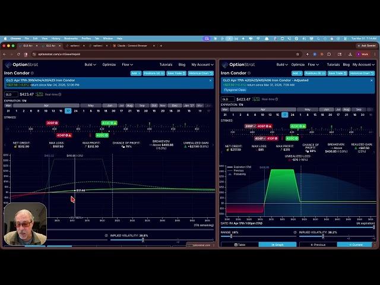The height and width of the screenshot is (285, 380).
Task: Switch to the Table tab in the right window
Action: coord(240,245)
